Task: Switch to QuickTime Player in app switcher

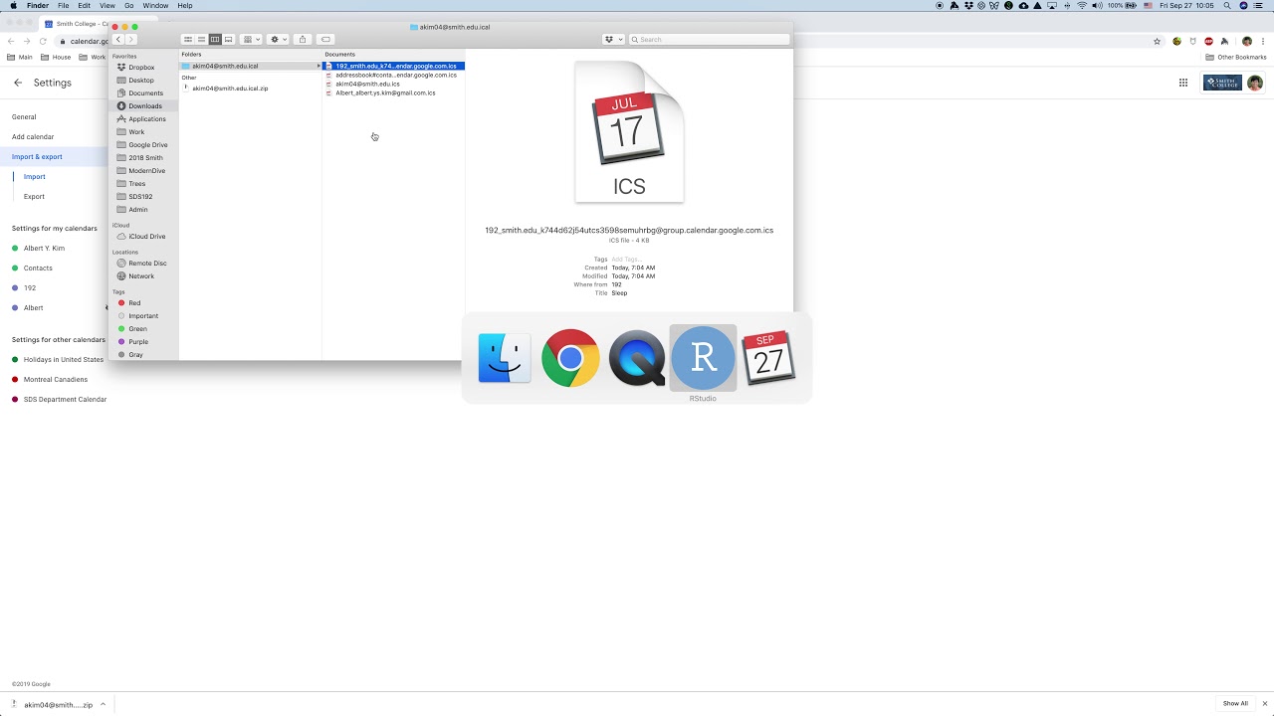Action: tap(637, 358)
